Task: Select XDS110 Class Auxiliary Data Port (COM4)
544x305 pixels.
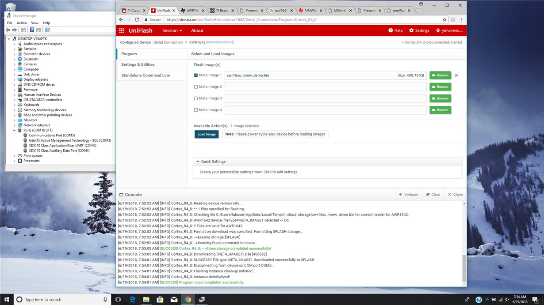Action: pos(59,151)
